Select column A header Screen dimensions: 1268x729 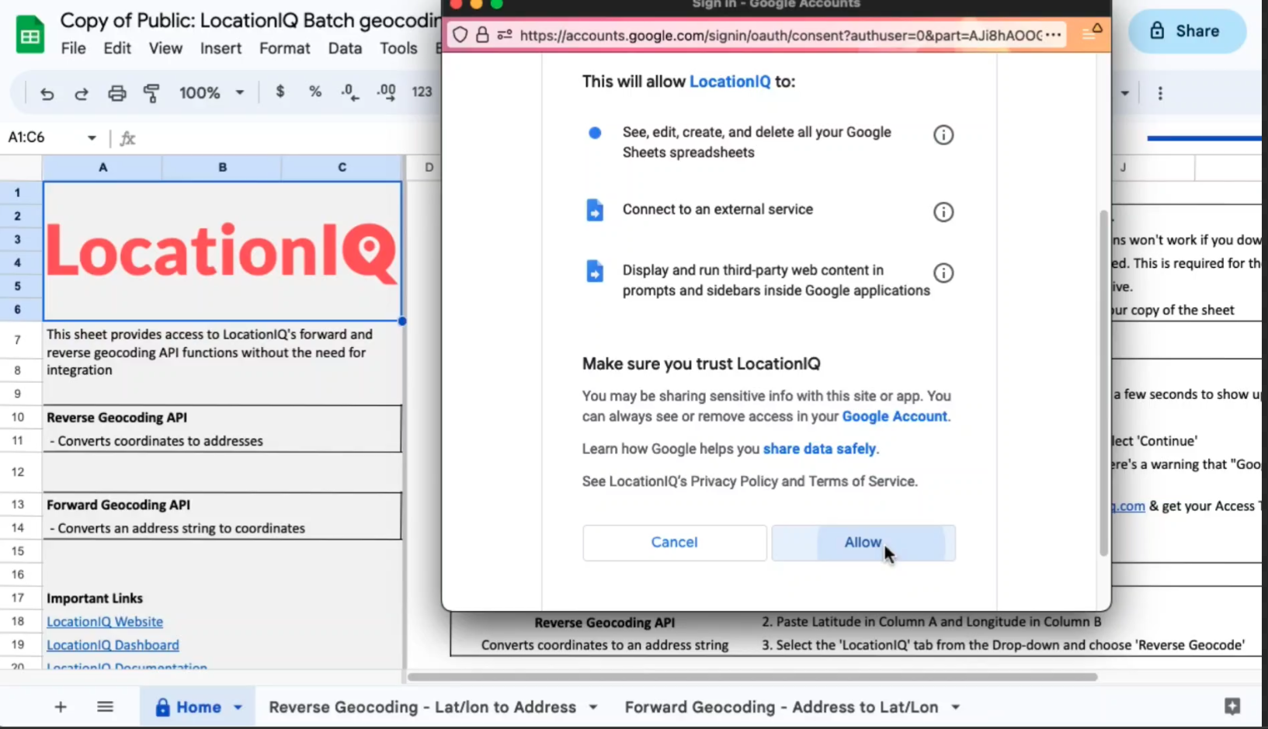tap(102, 167)
